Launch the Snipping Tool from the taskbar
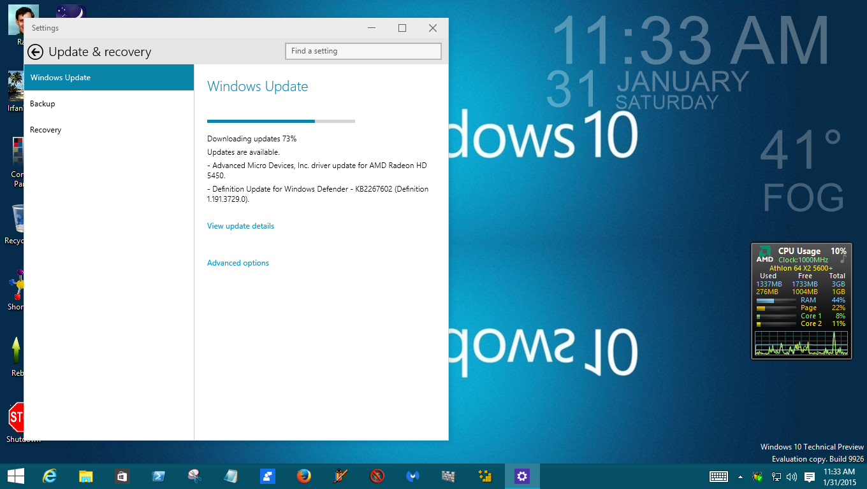Screen dimensions: 867x489 tap(194, 476)
